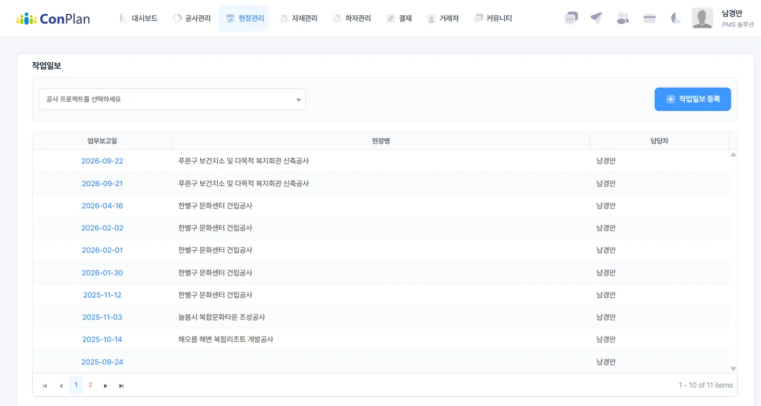Go to next page of grid
The height and width of the screenshot is (406, 761).
point(106,386)
